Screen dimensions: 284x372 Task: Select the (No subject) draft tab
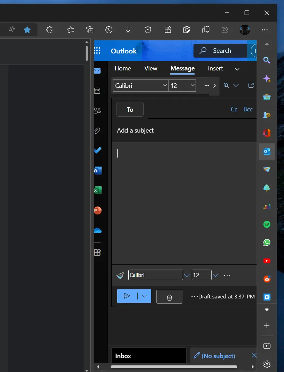pyautogui.click(x=218, y=356)
